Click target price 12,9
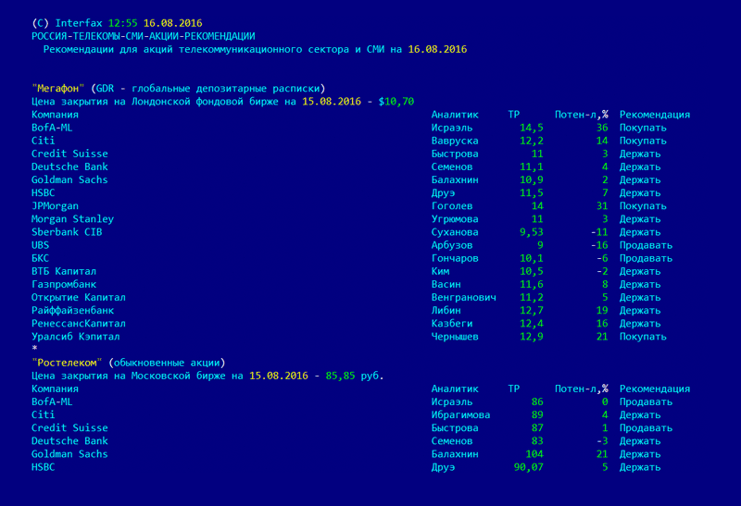The height and width of the screenshot is (506, 741). click(531, 337)
